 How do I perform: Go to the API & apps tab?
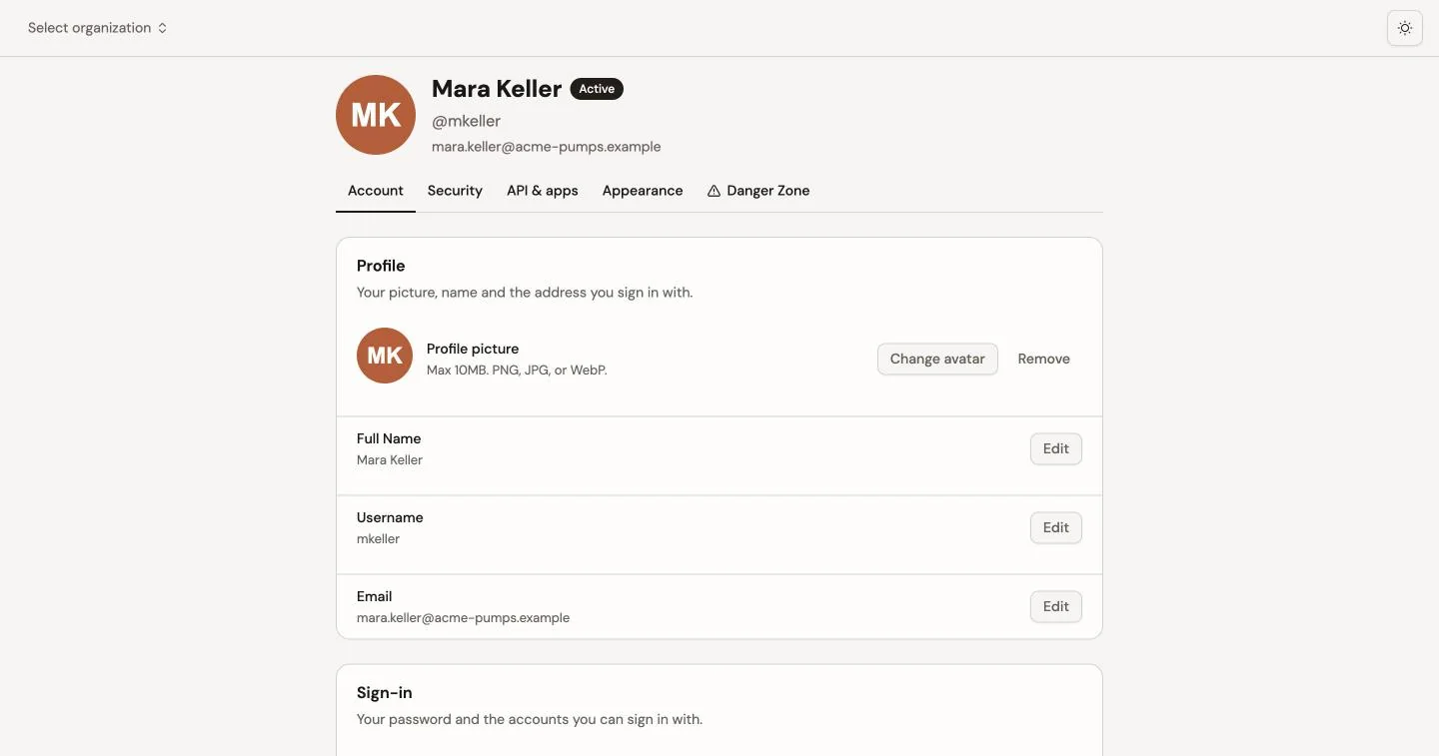point(543,191)
